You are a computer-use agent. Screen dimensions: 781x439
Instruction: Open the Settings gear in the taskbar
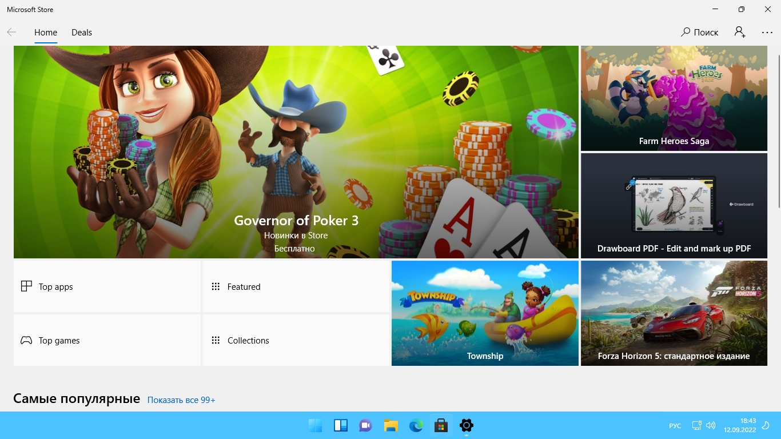click(x=467, y=425)
